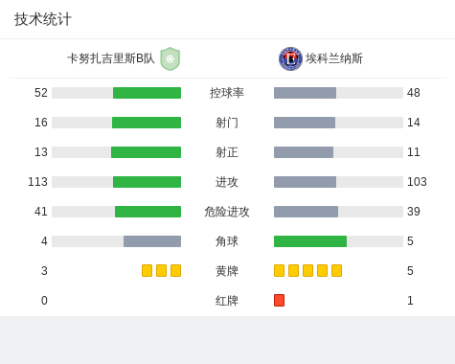This screenshot has width=455, height=364.
Task: Click the 红牌 stat label
Action: tap(227, 301)
